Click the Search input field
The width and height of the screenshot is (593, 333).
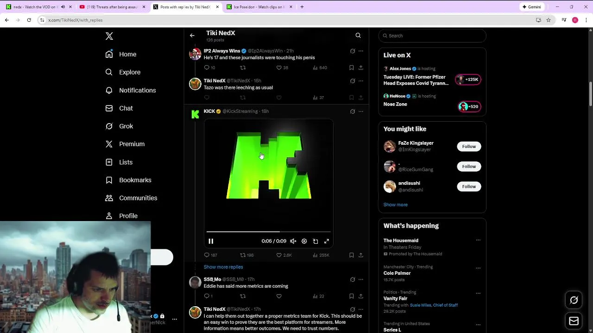pyautogui.click(x=432, y=36)
